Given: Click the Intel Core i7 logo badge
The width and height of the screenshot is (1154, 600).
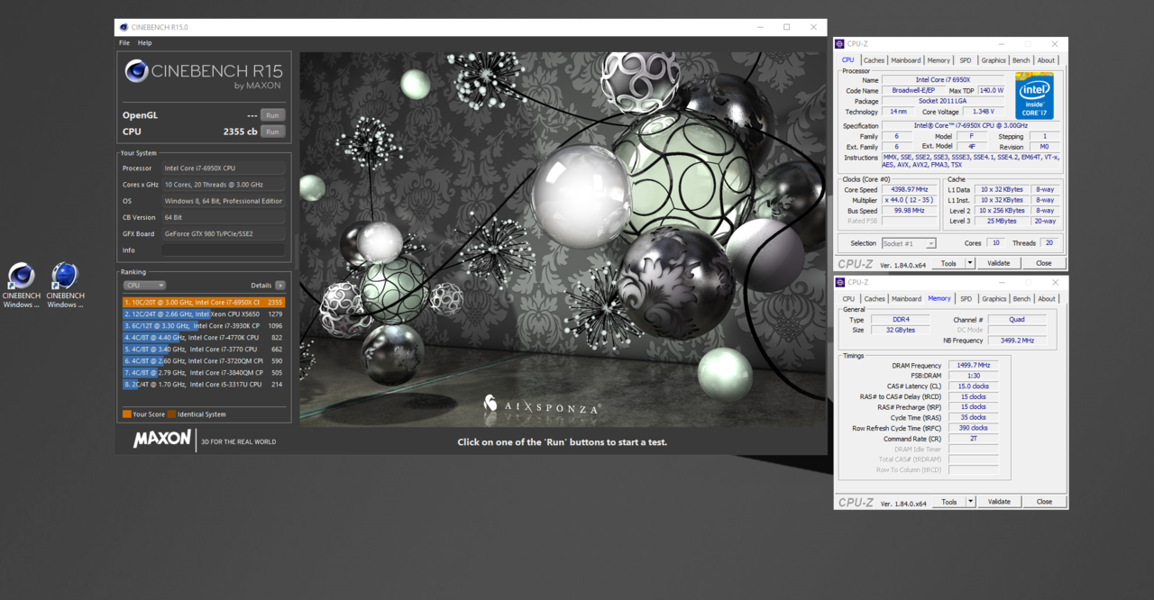Looking at the screenshot, I should tap(1034, 96).
